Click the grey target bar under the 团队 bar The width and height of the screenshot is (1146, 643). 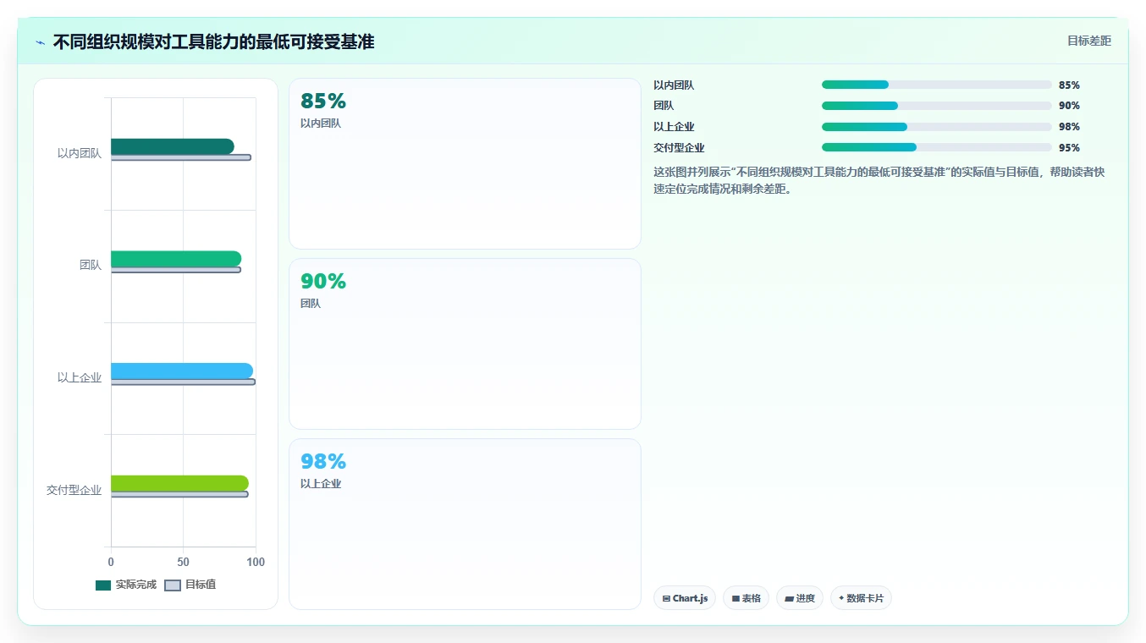point(176,270)
